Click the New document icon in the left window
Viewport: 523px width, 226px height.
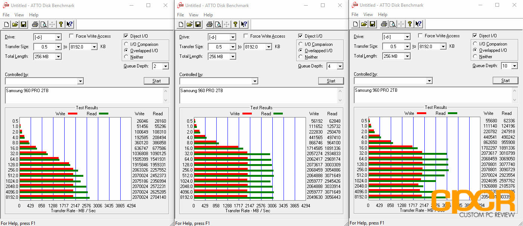coord(7,25)
